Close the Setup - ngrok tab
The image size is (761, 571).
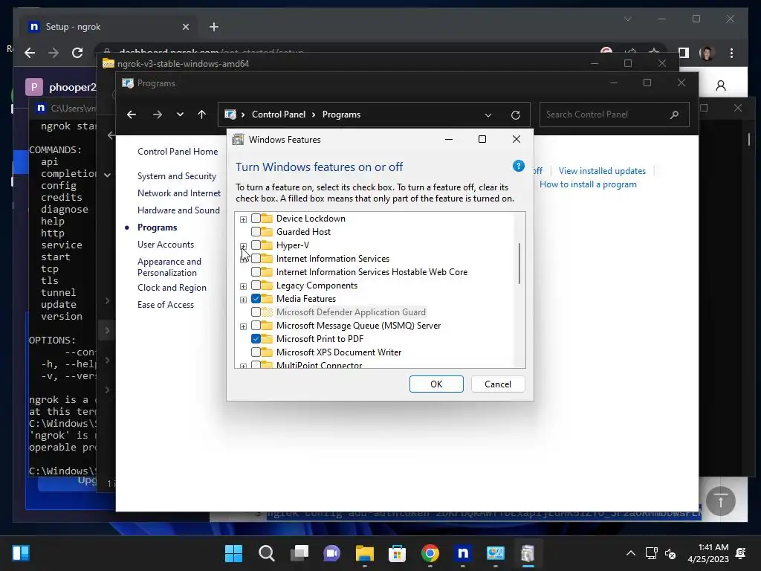tap(185, 27)
